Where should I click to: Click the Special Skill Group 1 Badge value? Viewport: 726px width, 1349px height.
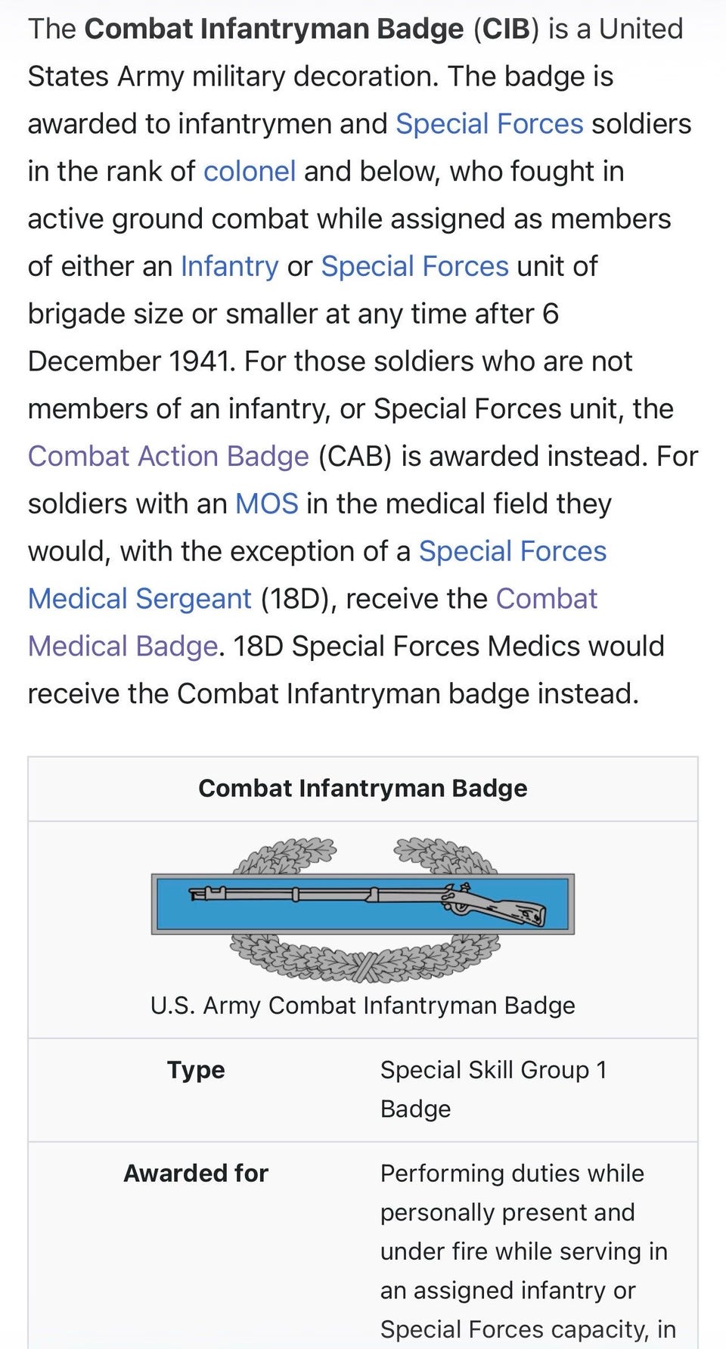pyautogui.click(x=493, y=1071)
